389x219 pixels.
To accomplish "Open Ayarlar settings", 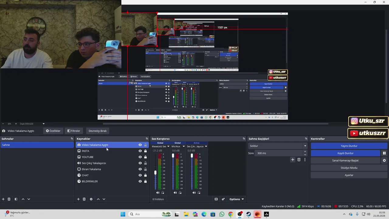I will tap(349, 175).
